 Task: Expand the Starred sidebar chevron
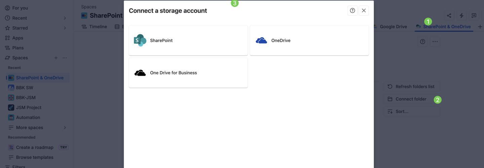65,28
